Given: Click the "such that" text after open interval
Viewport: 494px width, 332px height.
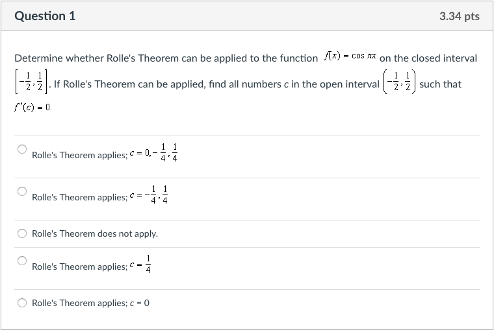Looking at the screenshot, I should click(441, 84).
